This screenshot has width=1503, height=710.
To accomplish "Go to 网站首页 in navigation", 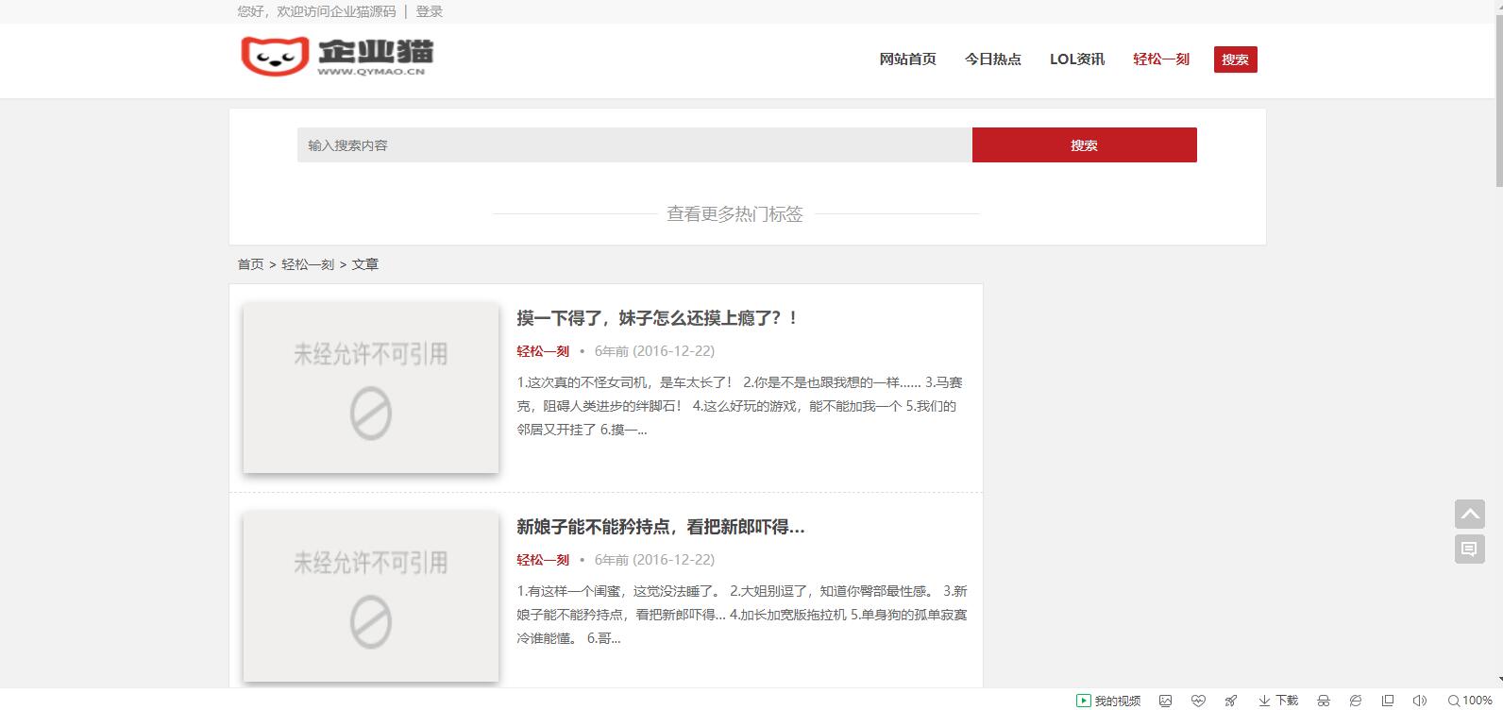I will pyautogui.click(x=907, y=59).
